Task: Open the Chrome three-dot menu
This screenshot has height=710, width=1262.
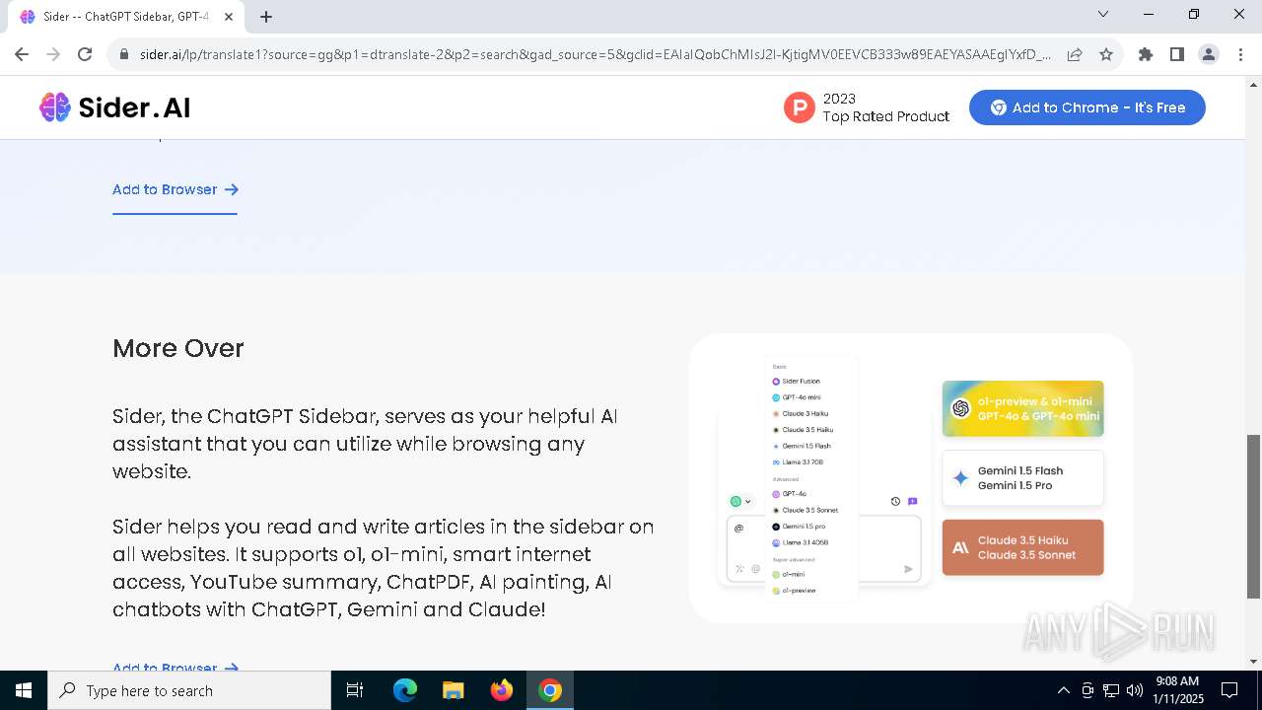Action: click(1240, 54)
